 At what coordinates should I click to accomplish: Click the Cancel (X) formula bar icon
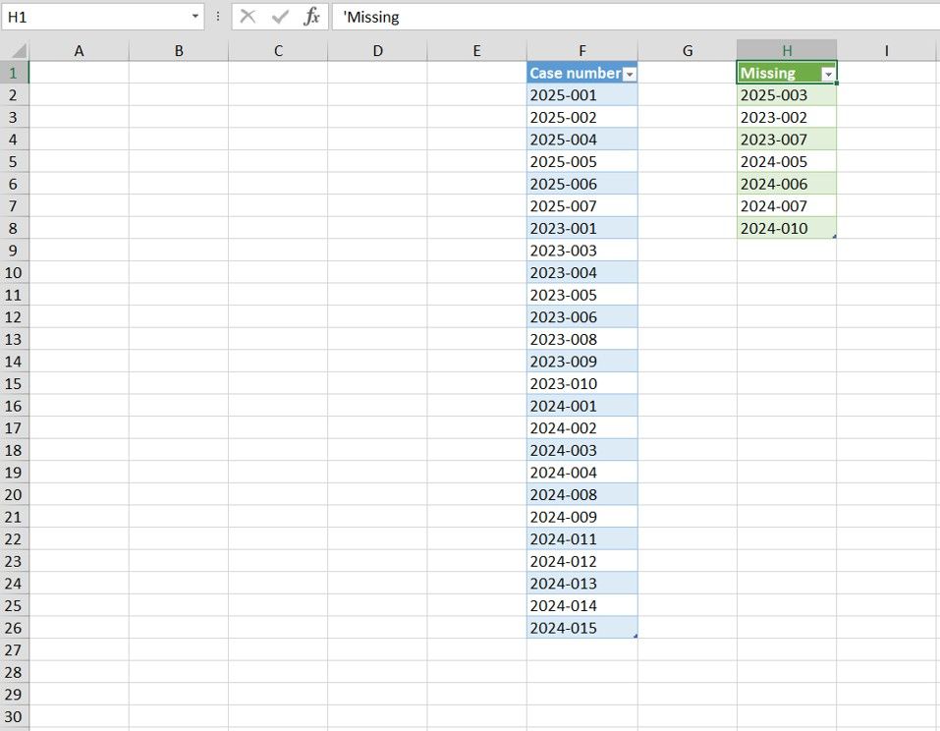point(248,17)
